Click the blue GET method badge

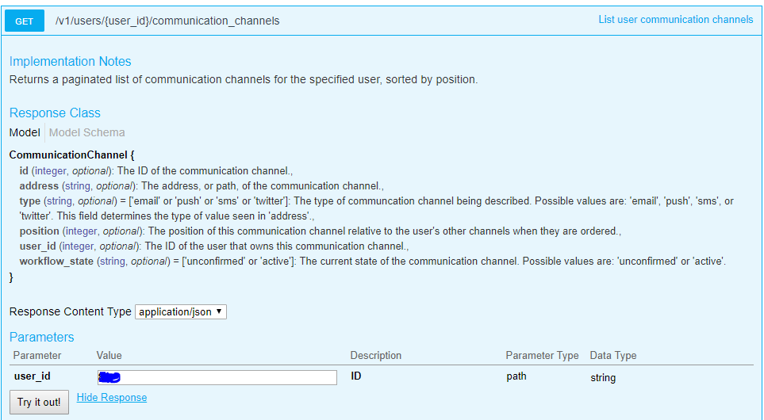point(25,21)
